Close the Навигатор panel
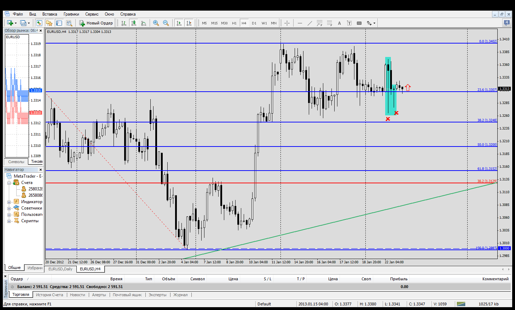This screenshot has width=515, height=310. pyautogui.click(x=40, y=170)
